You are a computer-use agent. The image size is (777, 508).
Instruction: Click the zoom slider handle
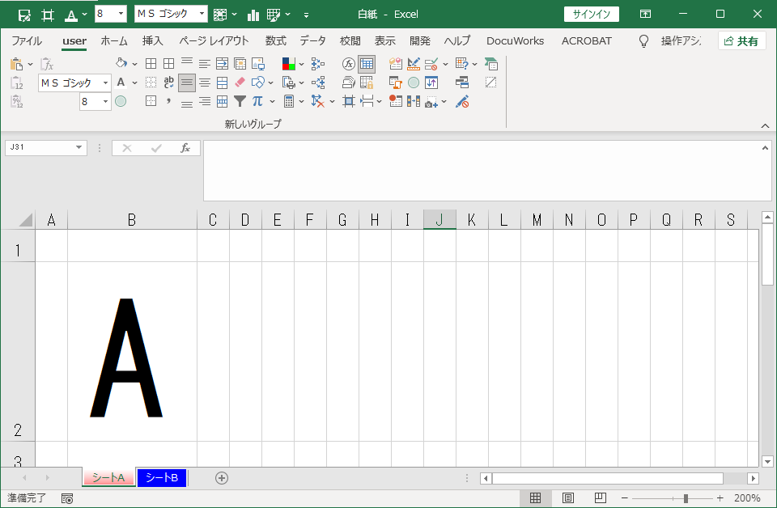(x=686, y=498)
